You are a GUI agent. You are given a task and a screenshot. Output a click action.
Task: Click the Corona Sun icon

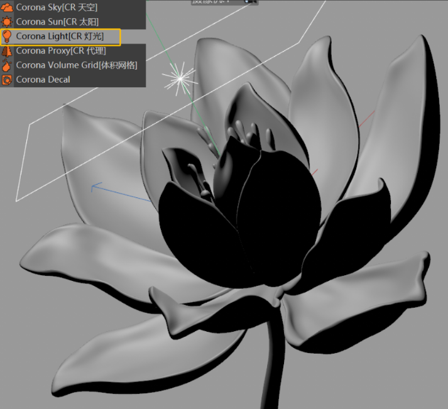[7, 22]
